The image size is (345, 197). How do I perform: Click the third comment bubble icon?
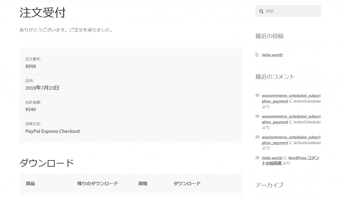click(x=257, y=137)
